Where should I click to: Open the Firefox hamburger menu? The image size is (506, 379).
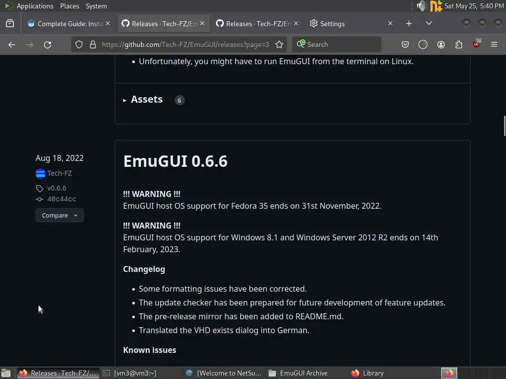[494, 44]
